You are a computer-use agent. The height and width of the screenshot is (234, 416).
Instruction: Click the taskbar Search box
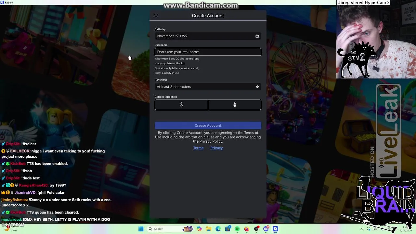(170, 229)
